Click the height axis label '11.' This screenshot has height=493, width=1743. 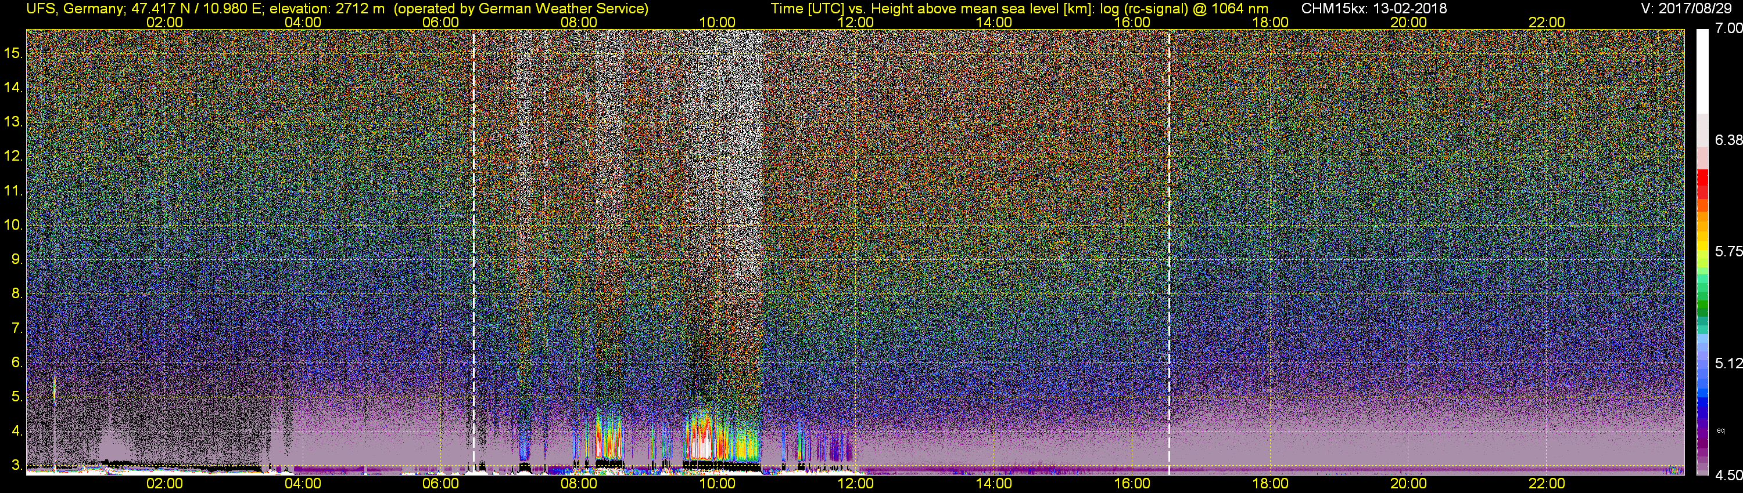tap(13, 190)
